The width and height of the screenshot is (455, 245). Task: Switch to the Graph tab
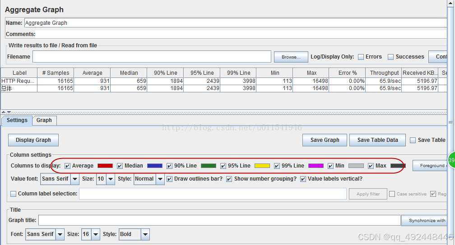tap(44, 120)
